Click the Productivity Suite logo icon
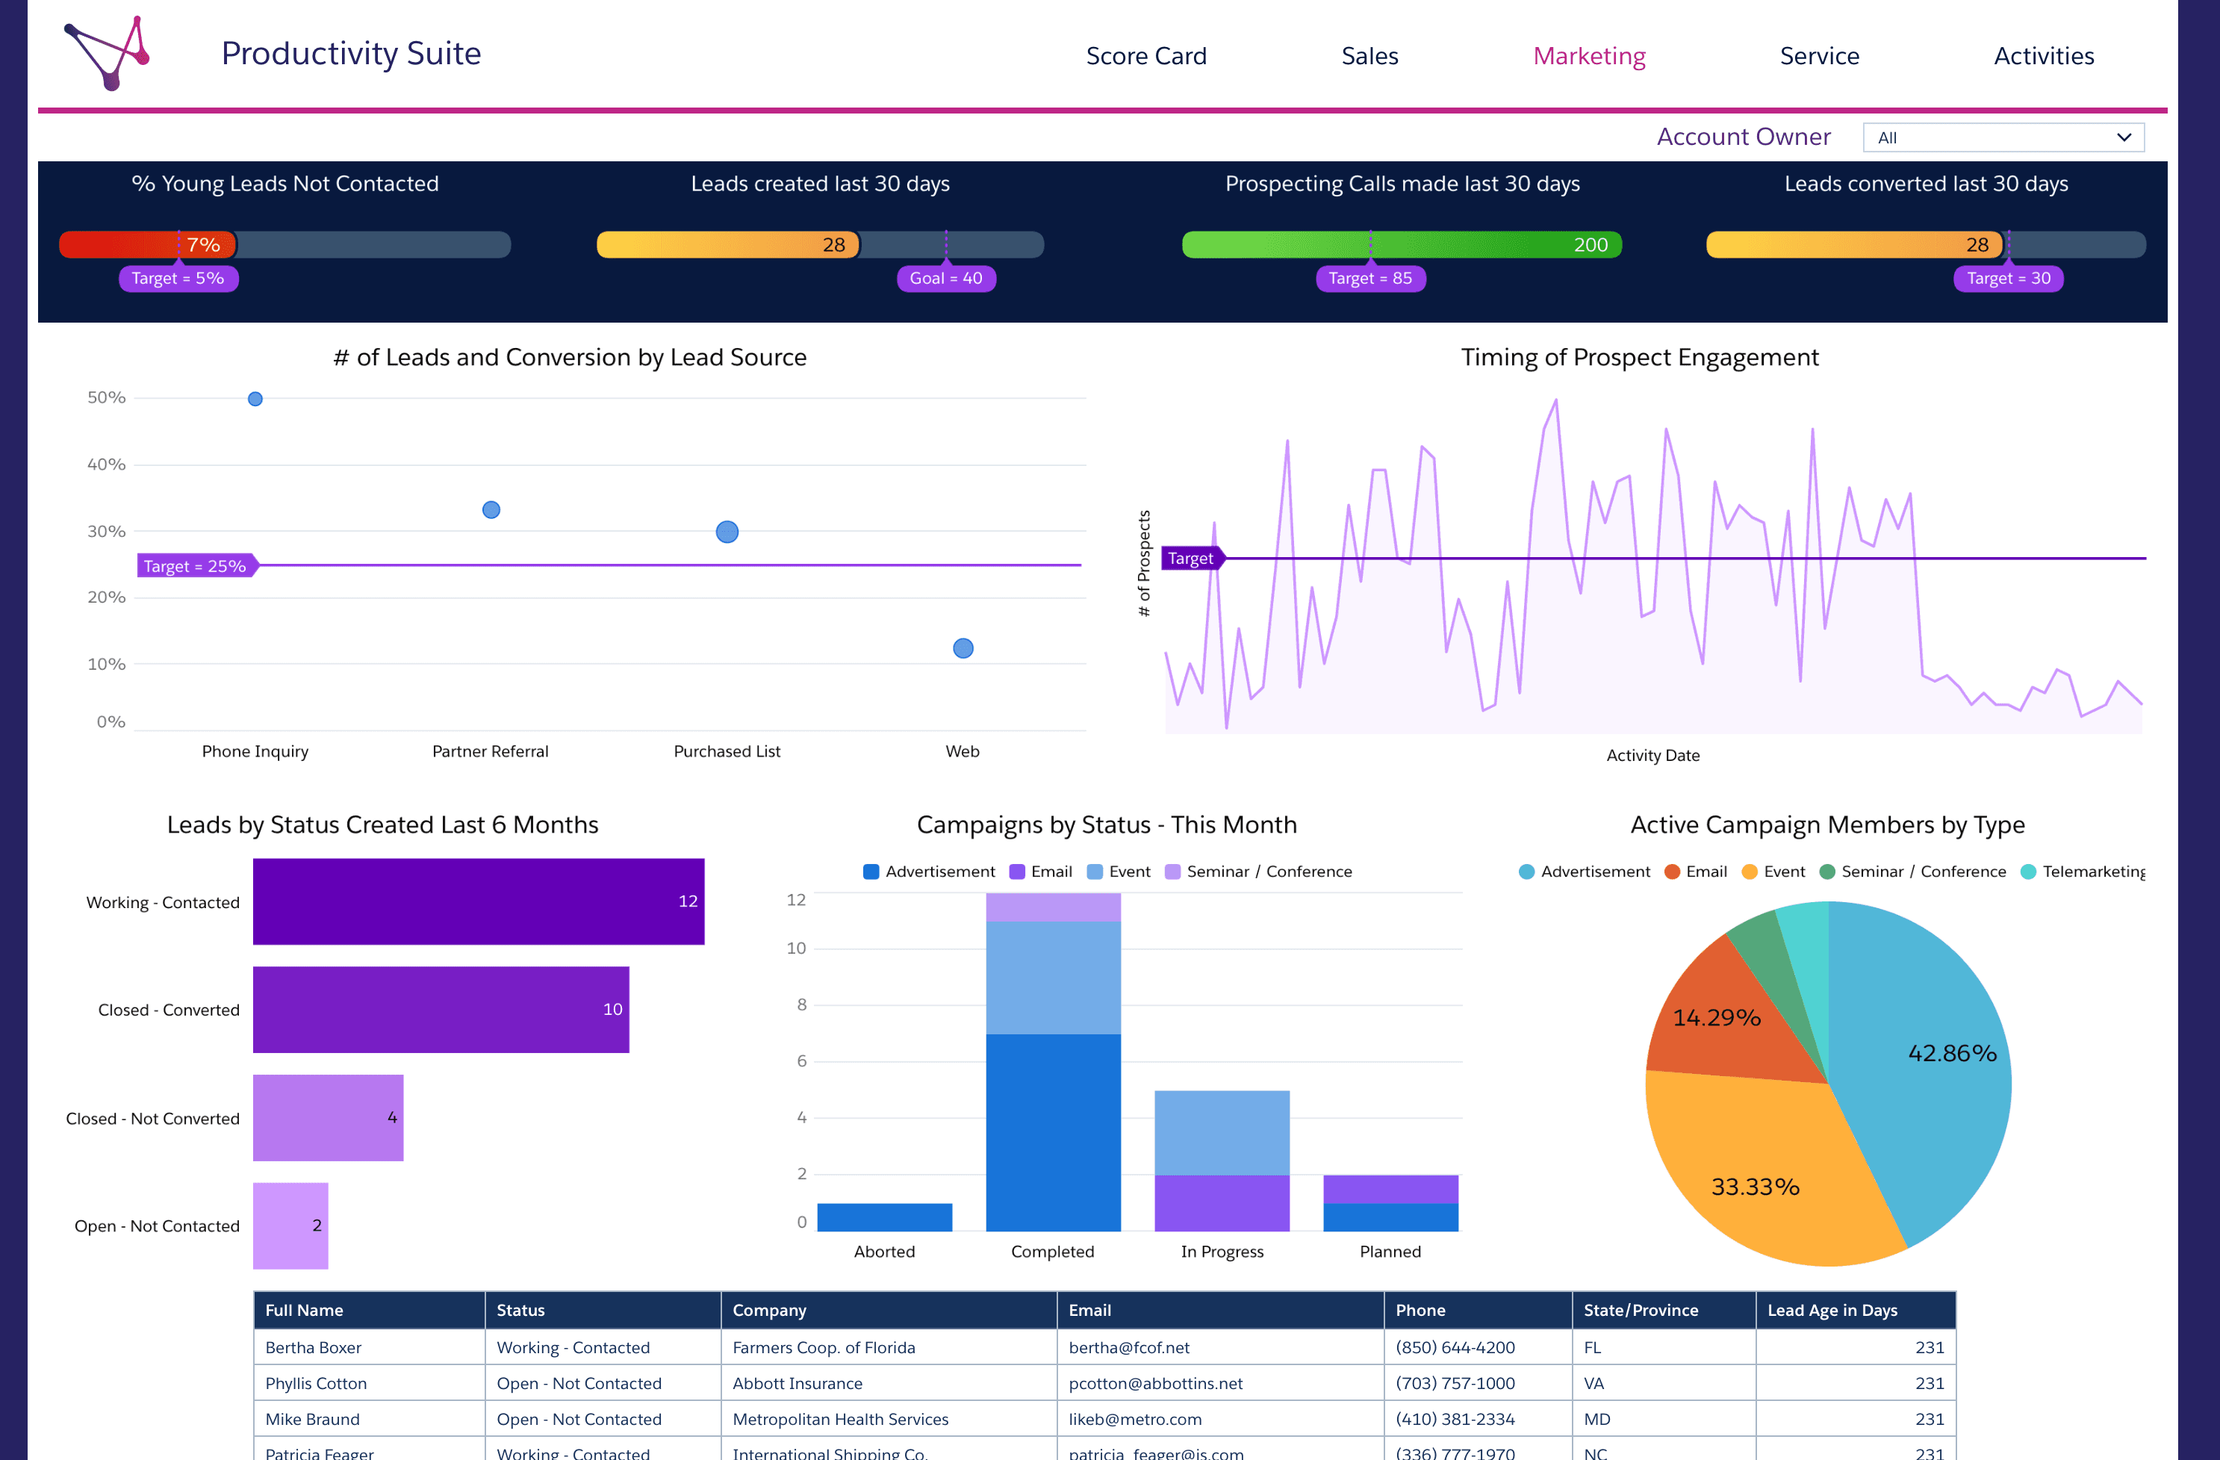Image resolution: width=2220 pixels, height=1460 pixels. coord(106,53)
